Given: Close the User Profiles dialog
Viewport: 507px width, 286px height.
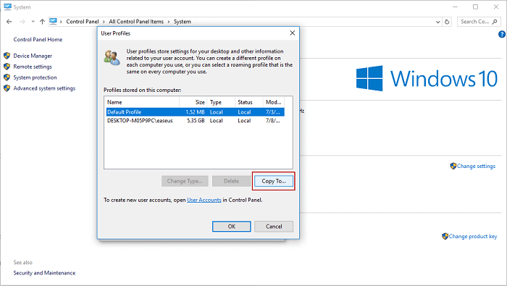Looking at the screenshot, I should pyautogui.click(x=293, y=33).
